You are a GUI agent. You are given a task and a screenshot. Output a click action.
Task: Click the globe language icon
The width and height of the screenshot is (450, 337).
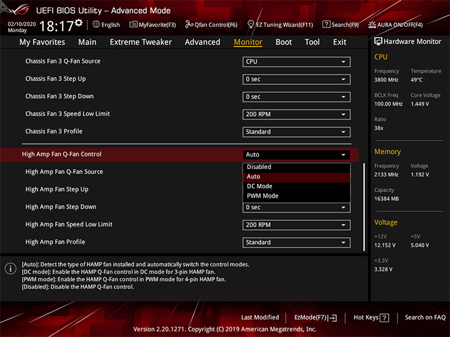coord(96,24)
